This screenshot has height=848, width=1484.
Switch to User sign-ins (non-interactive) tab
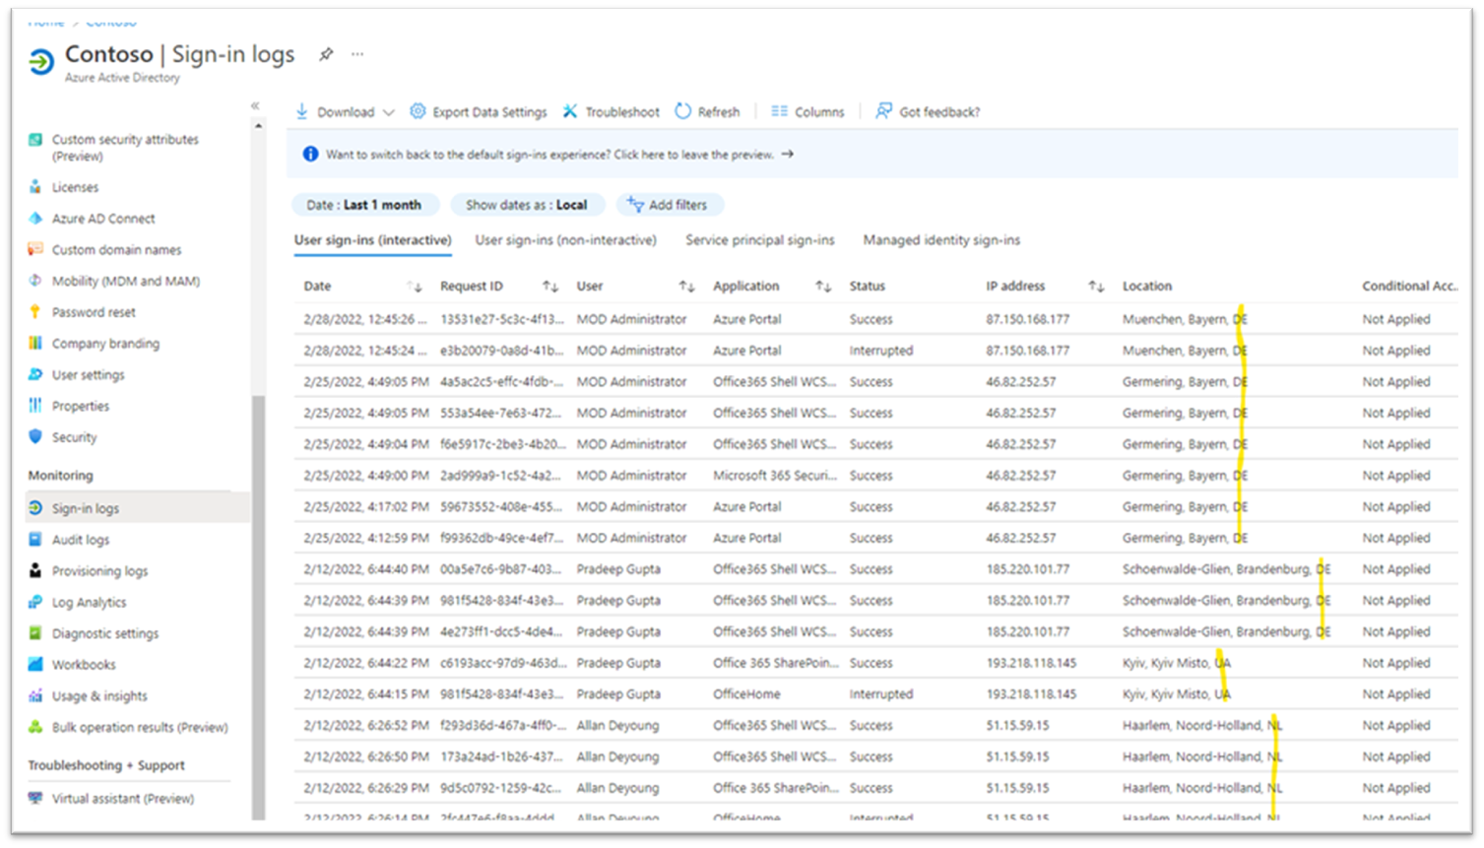565,240
